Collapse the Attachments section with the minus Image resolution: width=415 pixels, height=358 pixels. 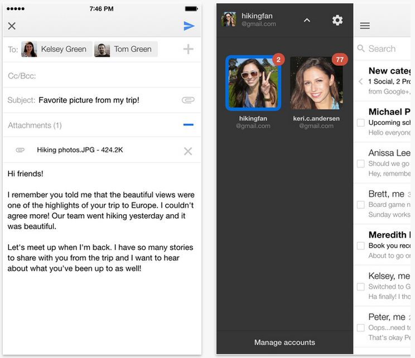click(188, 124)
